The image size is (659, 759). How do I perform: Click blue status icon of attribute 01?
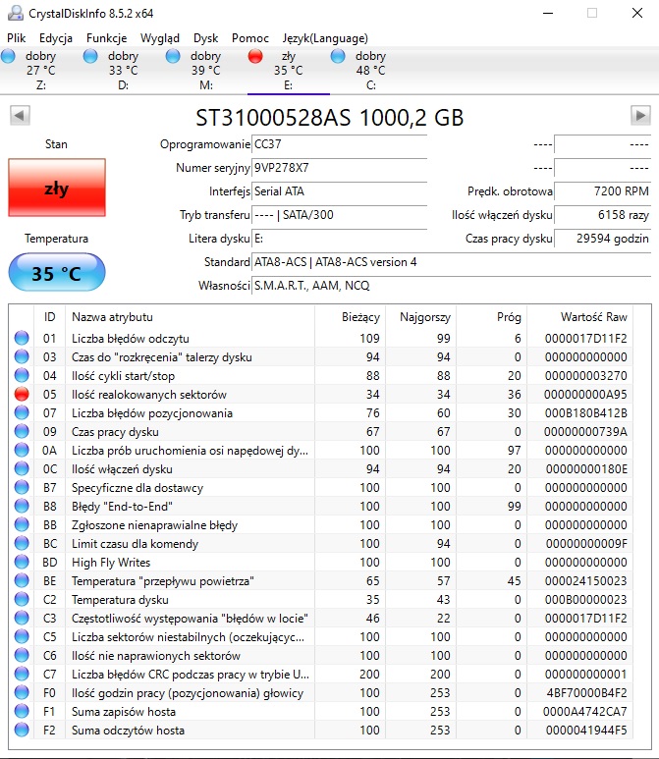tap(22, 338)
